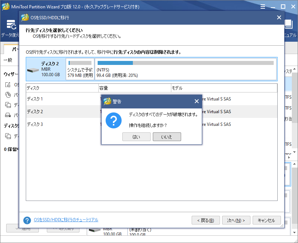Select the ディスク 2 drive icon
Screen dimensions: 298x243
coord(33,70)
